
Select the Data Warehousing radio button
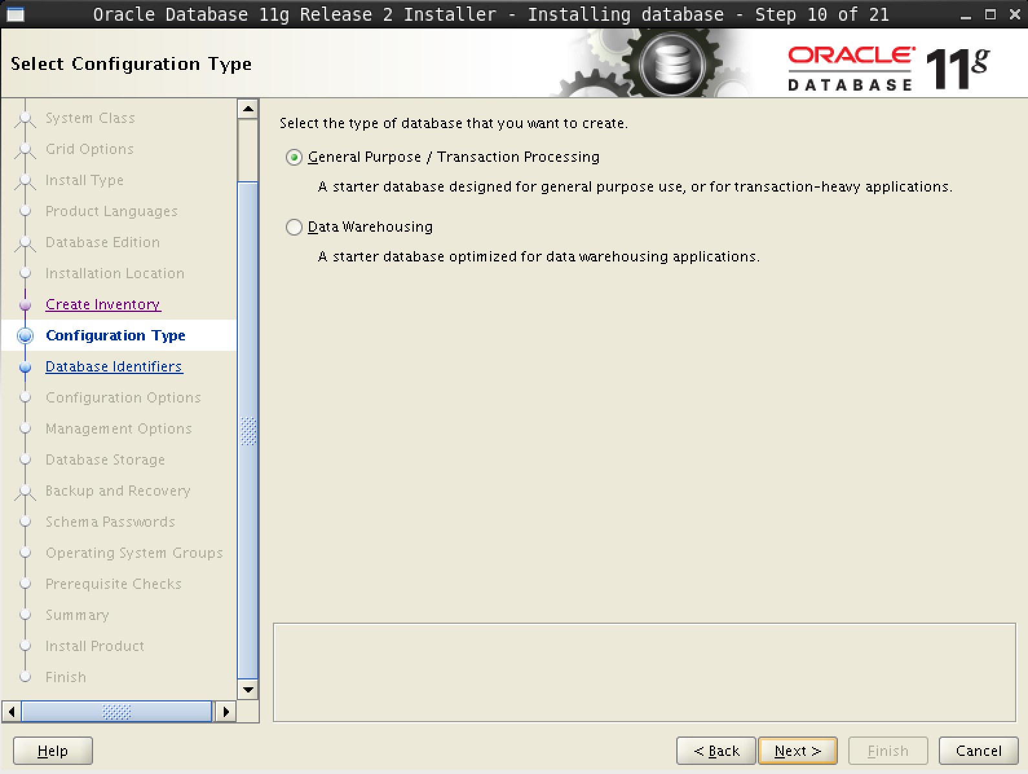pos(294,227)
